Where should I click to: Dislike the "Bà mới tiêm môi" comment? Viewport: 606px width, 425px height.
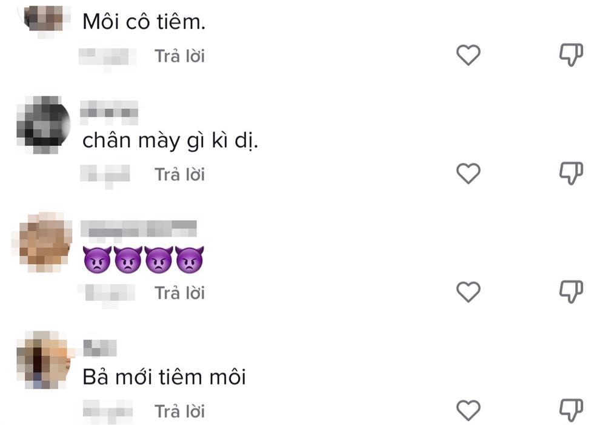click(x=571, y=411)
